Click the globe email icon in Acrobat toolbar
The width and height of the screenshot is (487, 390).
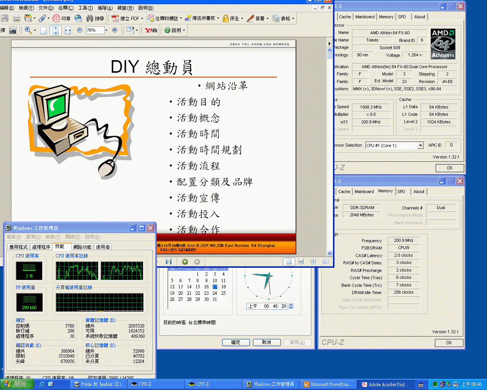tap(78, 18)
